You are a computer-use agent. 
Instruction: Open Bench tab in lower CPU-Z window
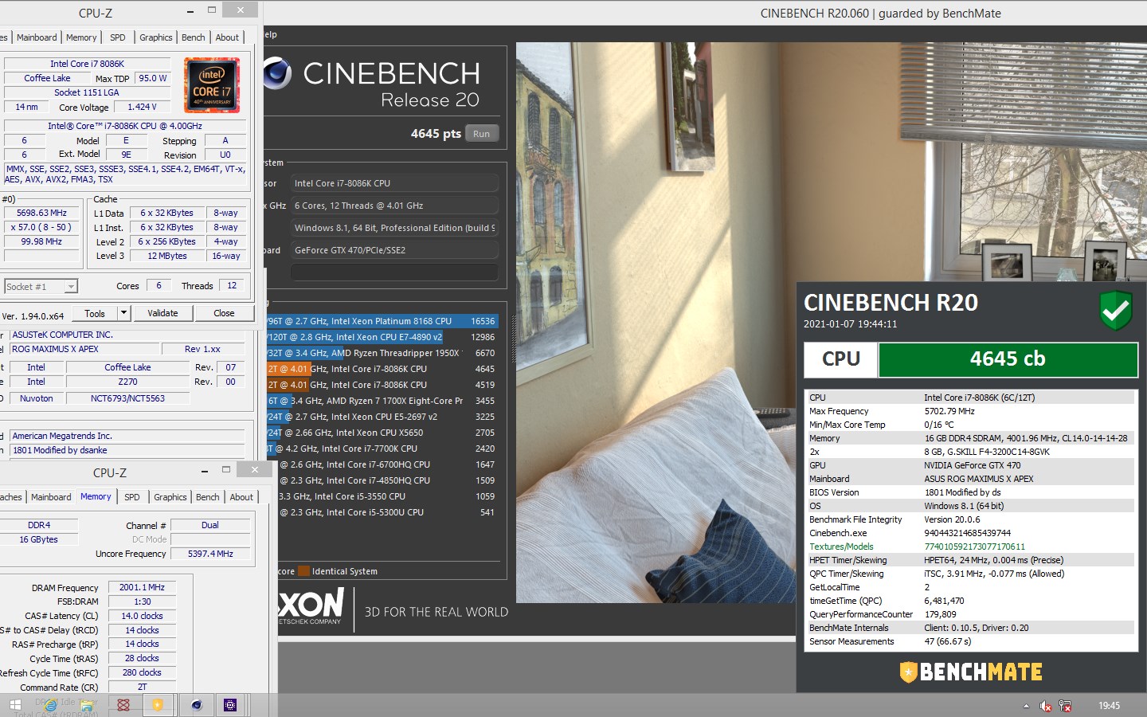pos(208,497)
